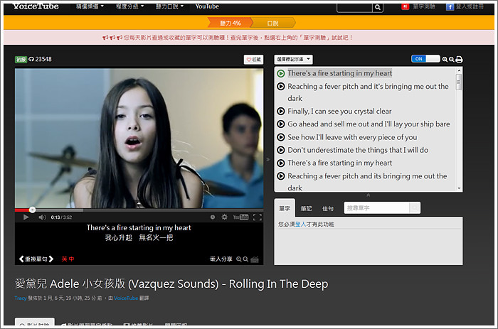
Task: Click the 初級 level badge
Action: (21, 59)
